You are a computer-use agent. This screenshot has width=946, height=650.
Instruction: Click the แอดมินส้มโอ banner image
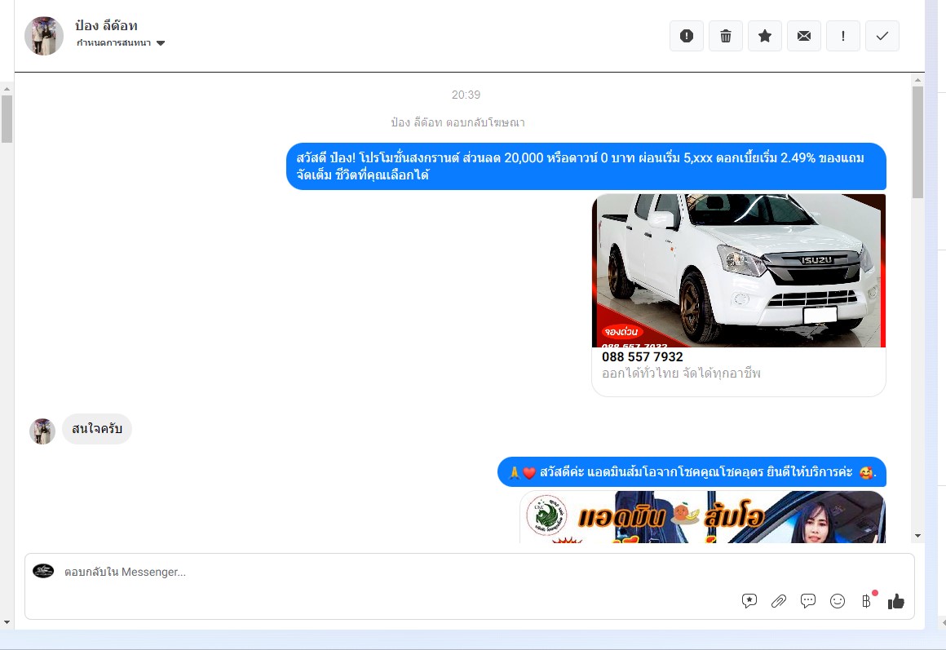[x=702, y=517]
